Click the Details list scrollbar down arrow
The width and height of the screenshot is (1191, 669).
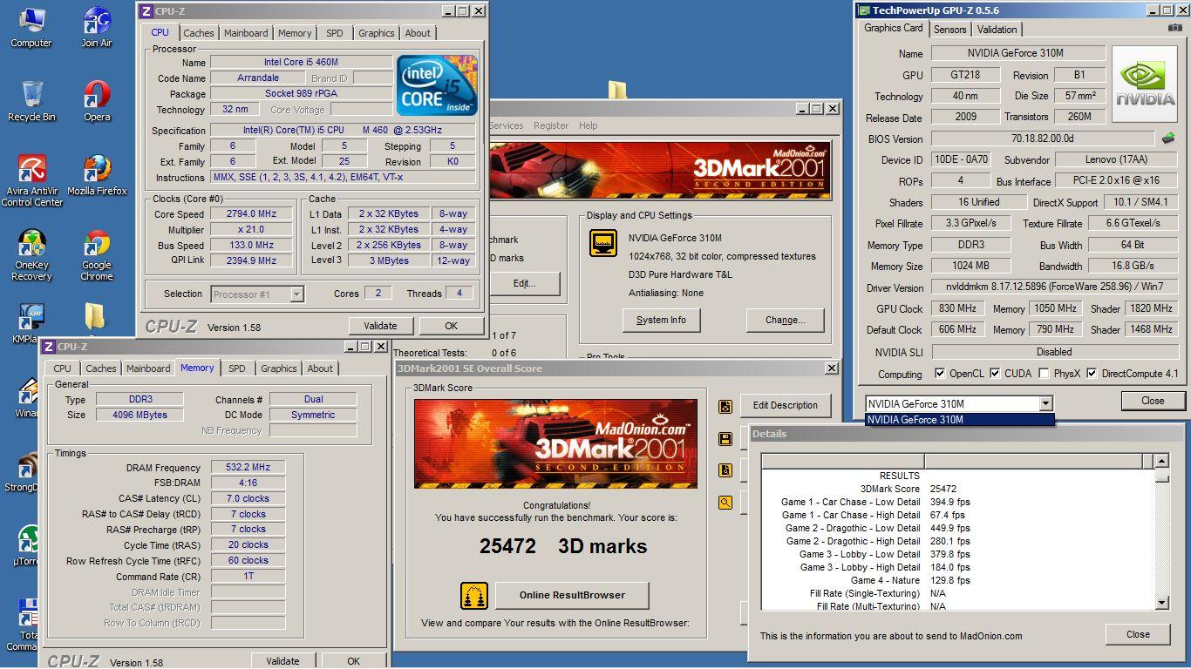(1161, 602)
